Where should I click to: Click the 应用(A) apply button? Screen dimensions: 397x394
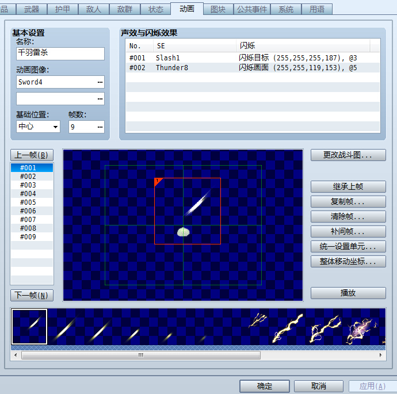[372, 386]
